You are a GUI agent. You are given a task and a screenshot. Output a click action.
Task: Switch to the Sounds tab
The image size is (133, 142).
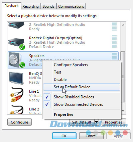tap(48, 6)
